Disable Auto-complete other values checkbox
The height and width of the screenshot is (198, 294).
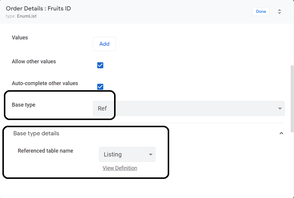(x=100, y=87)
